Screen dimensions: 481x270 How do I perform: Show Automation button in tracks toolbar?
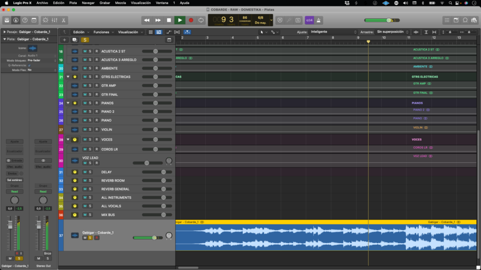[169, 32]
